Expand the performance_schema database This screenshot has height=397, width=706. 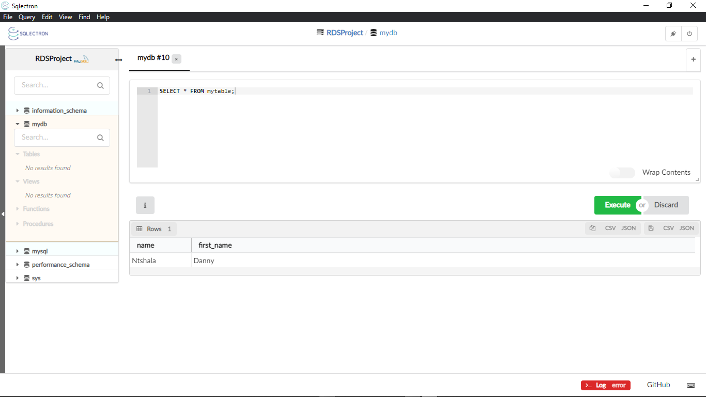[18, 265]
